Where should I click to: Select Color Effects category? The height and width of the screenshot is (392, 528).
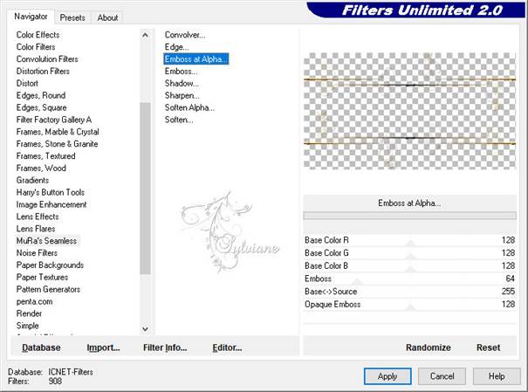click(x=38, y=35)
